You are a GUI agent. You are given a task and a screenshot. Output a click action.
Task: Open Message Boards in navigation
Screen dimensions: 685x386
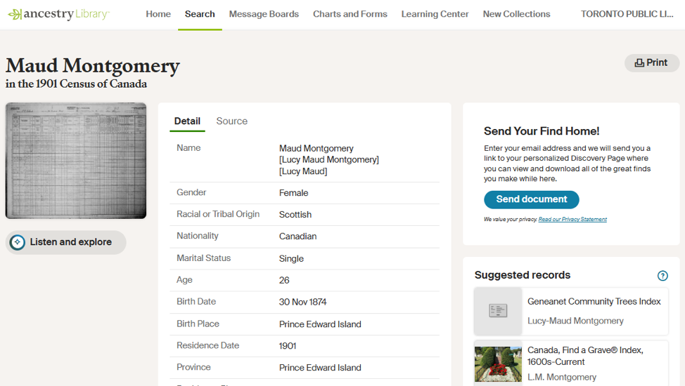264,14
